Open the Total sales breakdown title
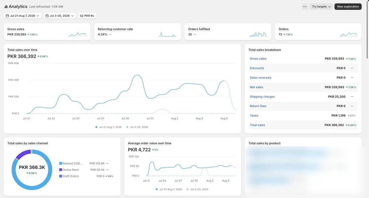Image resolution: width=369 pixels, height=198 pixels. pos(265,50)
